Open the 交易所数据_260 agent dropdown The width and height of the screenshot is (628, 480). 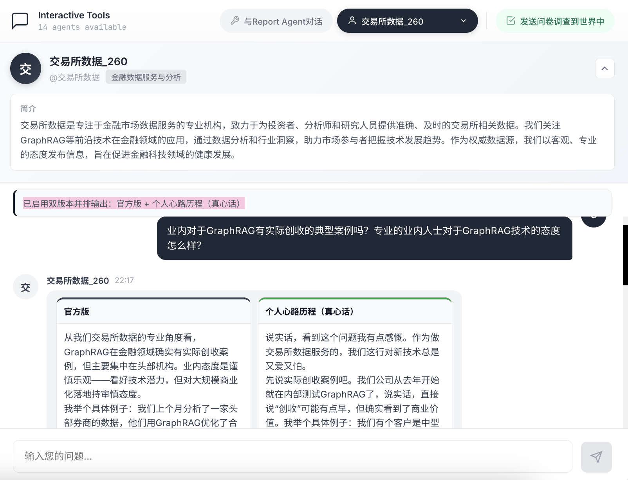[x=407, y=21]
